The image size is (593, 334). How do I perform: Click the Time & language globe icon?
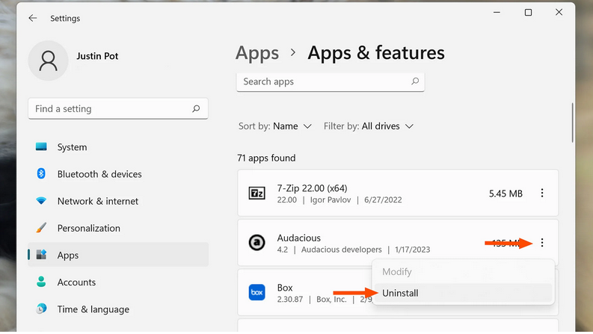click(41, 309)
